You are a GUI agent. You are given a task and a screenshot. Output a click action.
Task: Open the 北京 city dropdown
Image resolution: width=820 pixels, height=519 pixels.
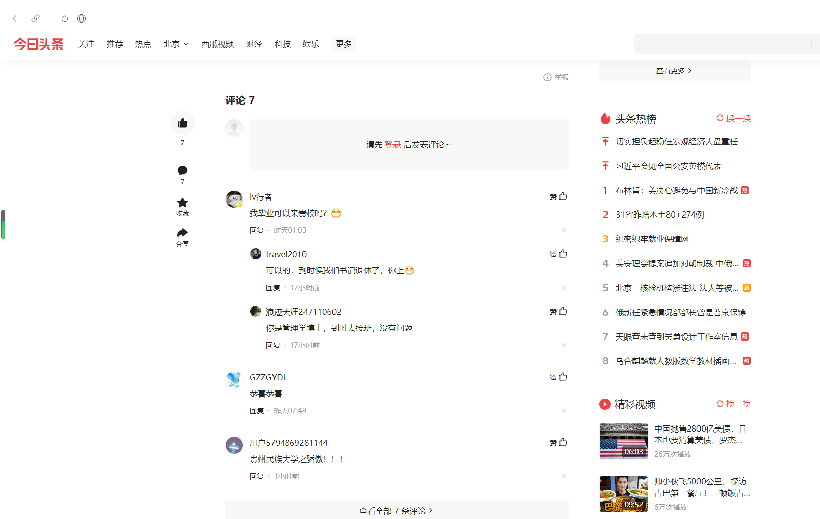176,44
